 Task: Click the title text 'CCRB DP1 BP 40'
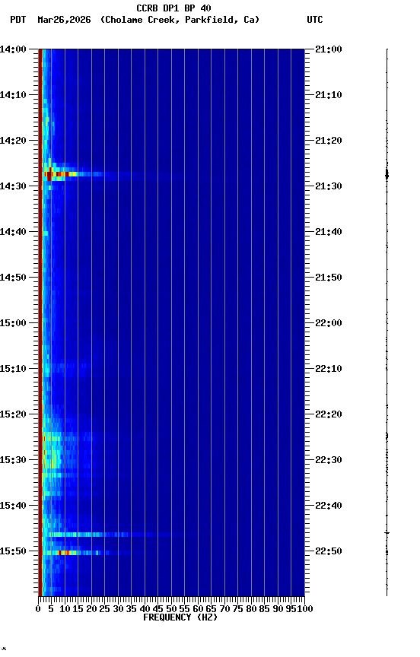coord(173,8)
